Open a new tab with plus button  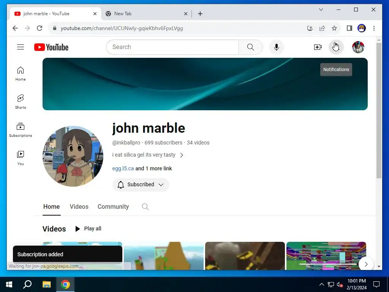(200, 14)
